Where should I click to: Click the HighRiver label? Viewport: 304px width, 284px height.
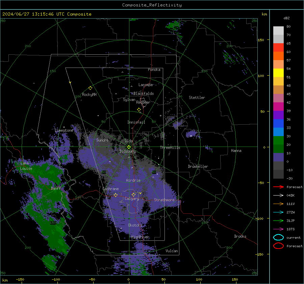pos(140,237)
